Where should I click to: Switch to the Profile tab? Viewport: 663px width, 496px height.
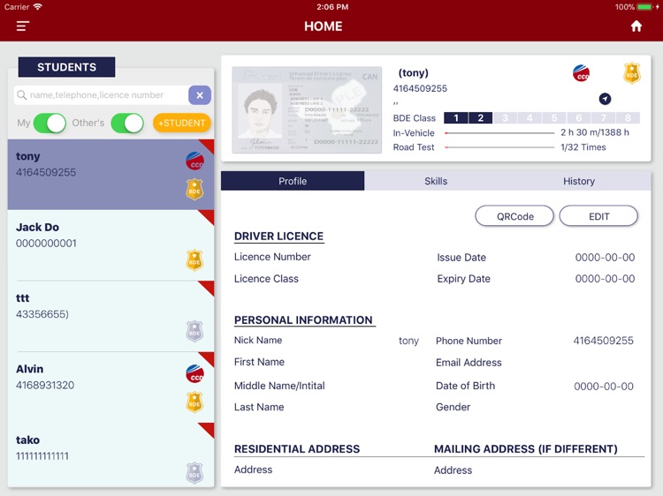[x=293, y=181]
